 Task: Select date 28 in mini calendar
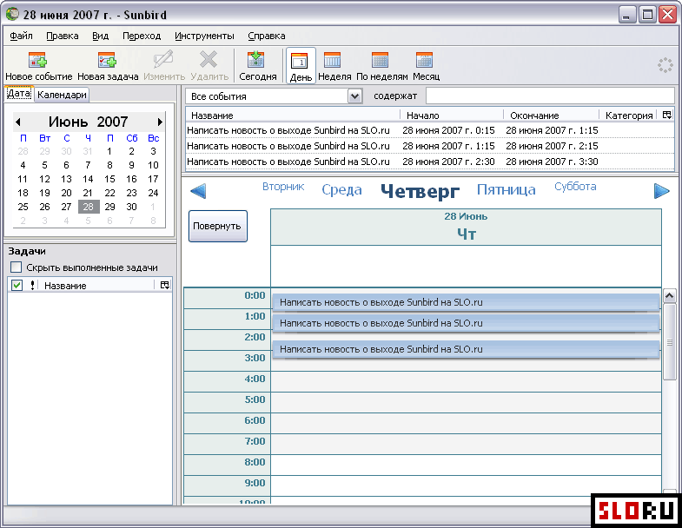tap(89, 207)
